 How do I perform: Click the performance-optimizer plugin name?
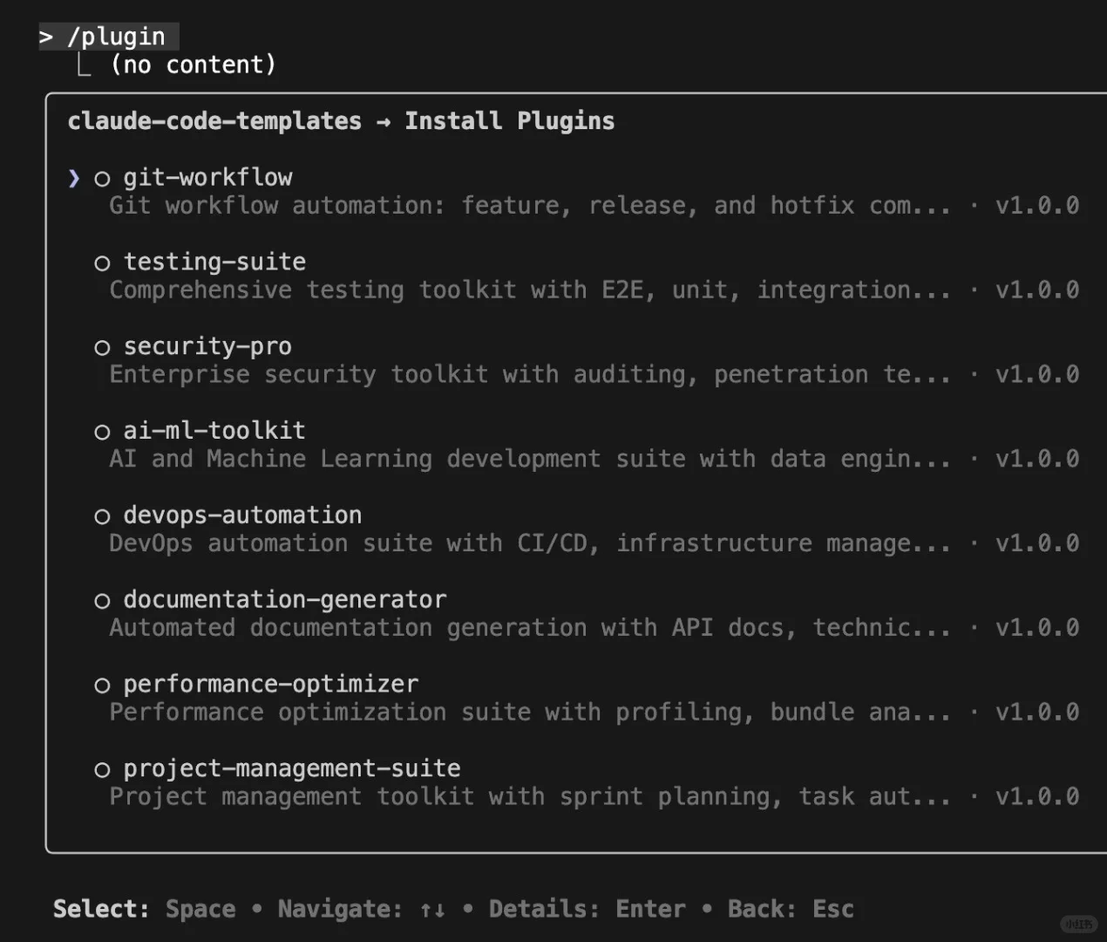(x=270, y=685)
